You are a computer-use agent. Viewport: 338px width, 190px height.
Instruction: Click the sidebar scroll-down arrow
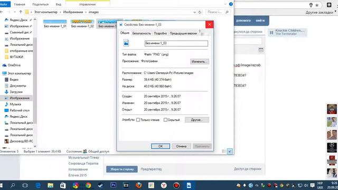(35, 146)
